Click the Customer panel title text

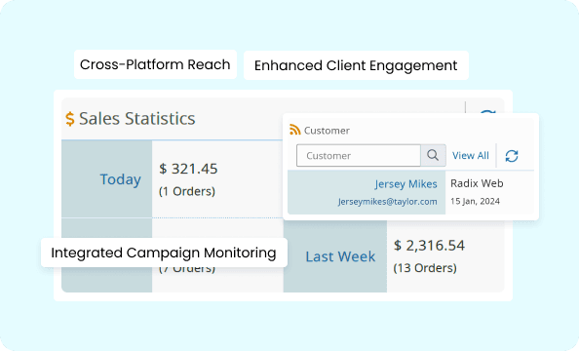click(327, 131)
